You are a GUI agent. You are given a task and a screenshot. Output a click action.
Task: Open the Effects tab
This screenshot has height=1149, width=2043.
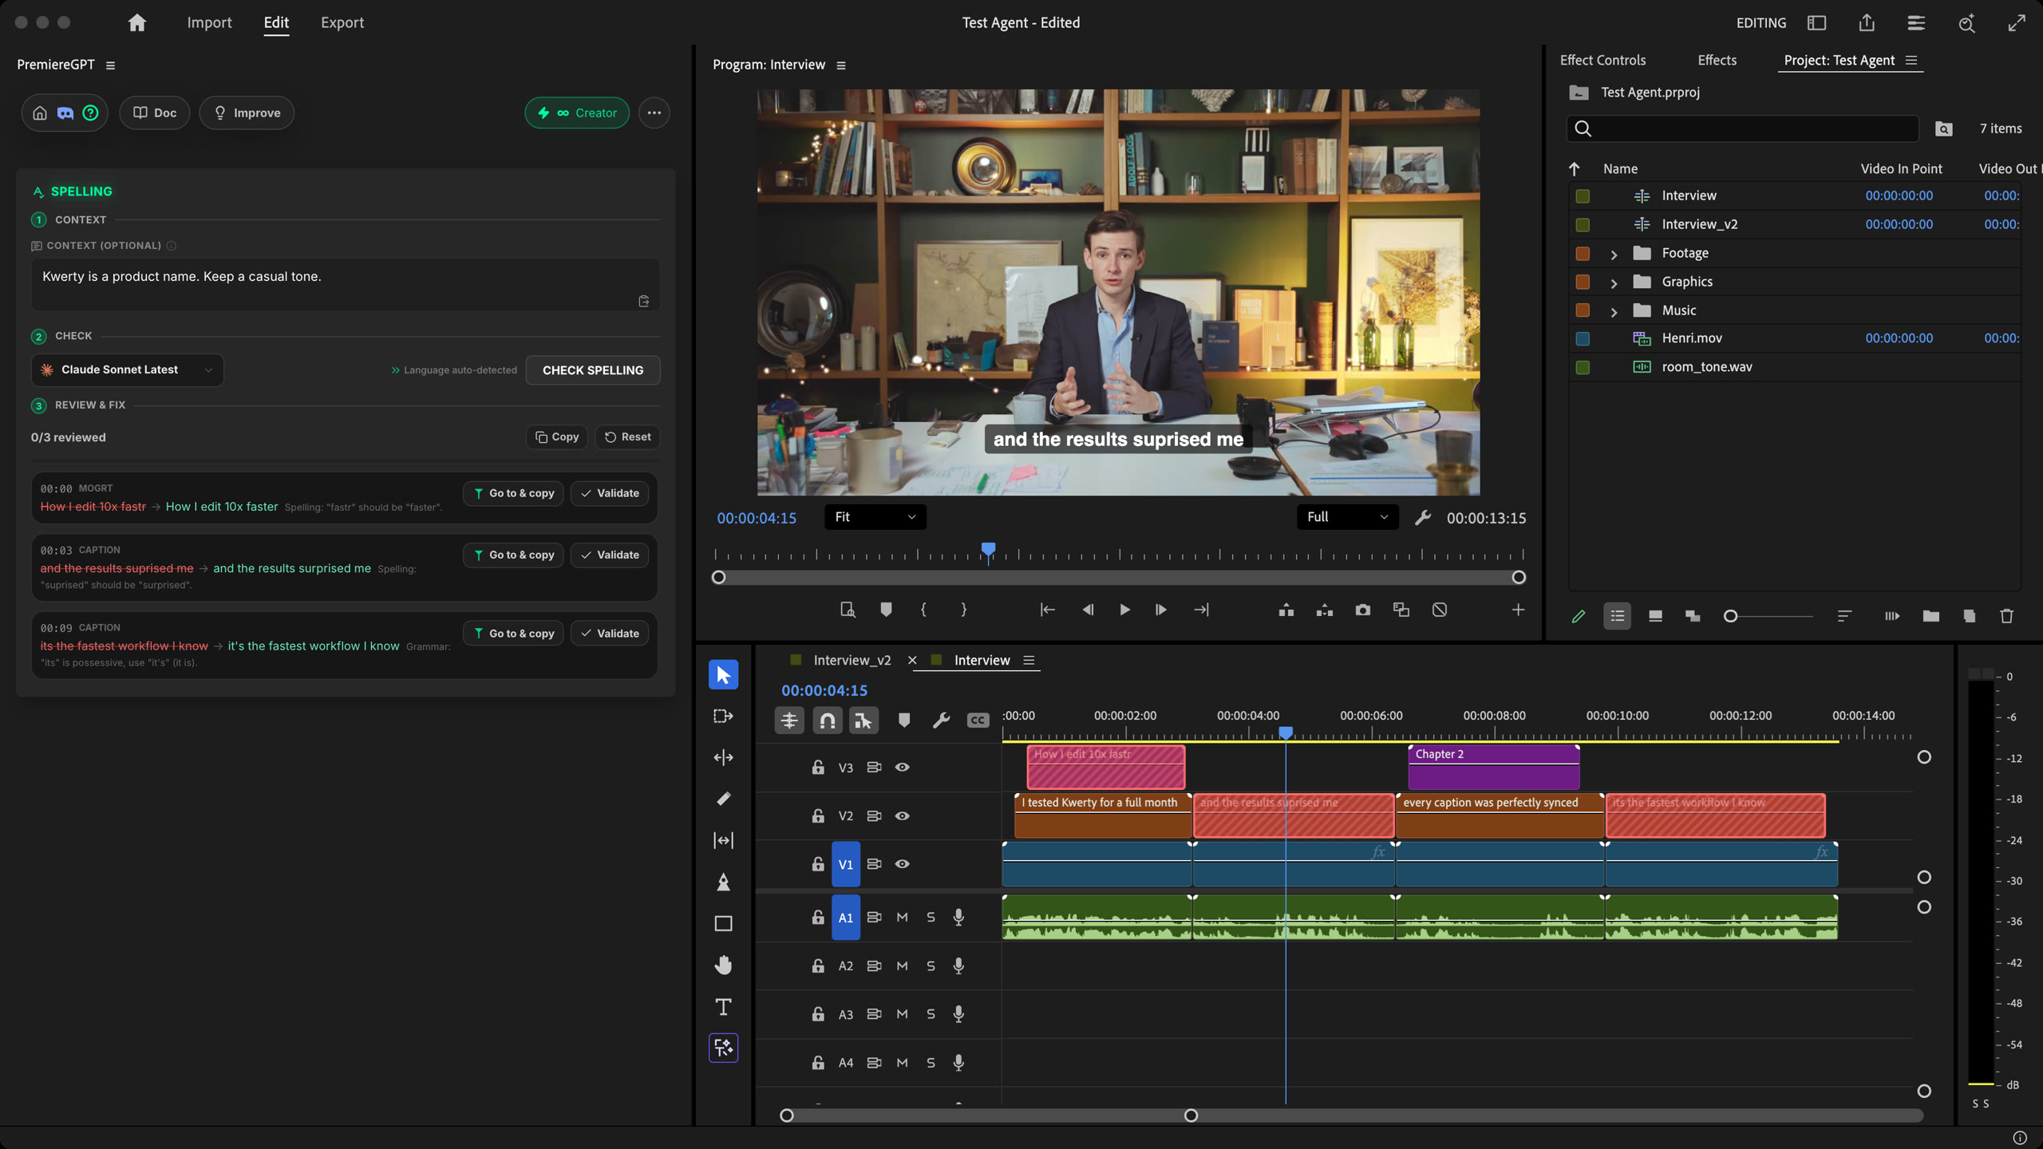[x=1717, y=61]
